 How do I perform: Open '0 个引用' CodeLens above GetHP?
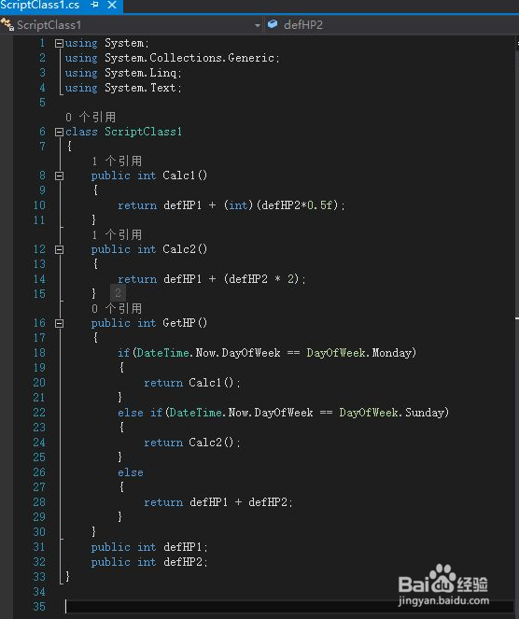(x=117, y=309)
